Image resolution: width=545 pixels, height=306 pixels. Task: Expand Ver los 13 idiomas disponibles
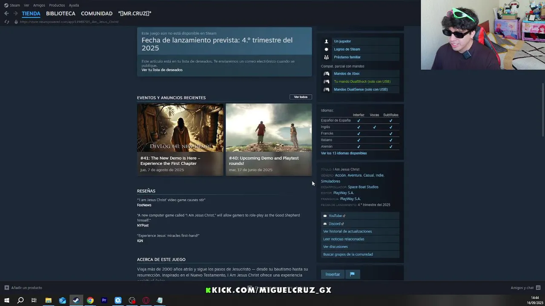(x=344, y=153)
